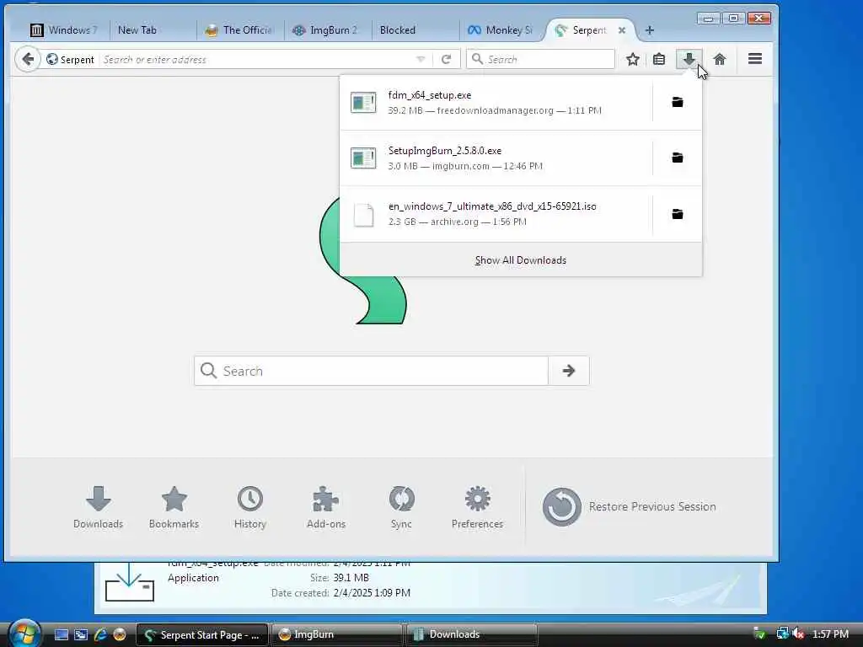Click the fdm_x64_setup.exe file icon
The height and width of the screenshot is (647, 863).
(363, 102)
